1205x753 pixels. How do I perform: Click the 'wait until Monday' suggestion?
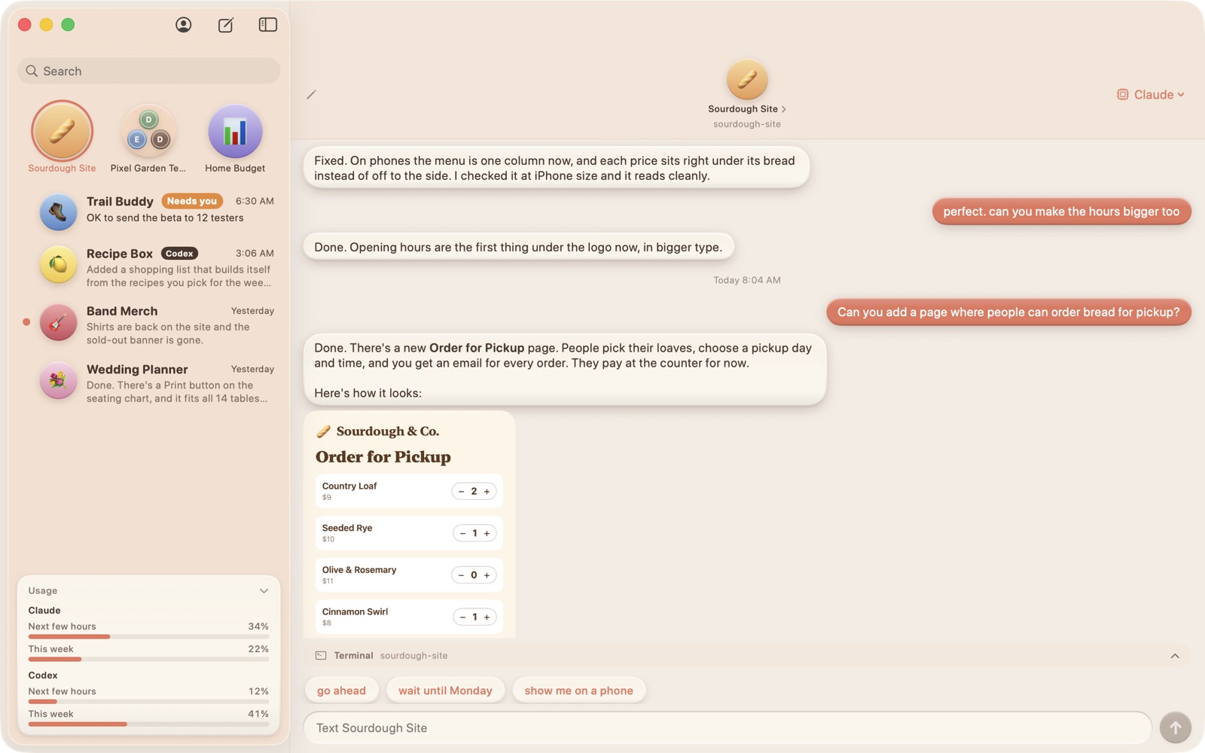coord(445,691)
